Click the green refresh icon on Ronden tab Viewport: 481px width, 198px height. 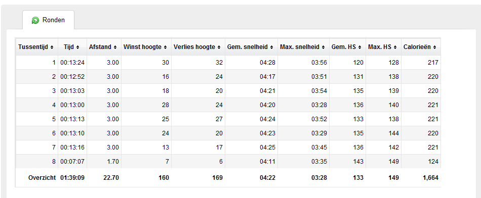[x=35, y=21]
